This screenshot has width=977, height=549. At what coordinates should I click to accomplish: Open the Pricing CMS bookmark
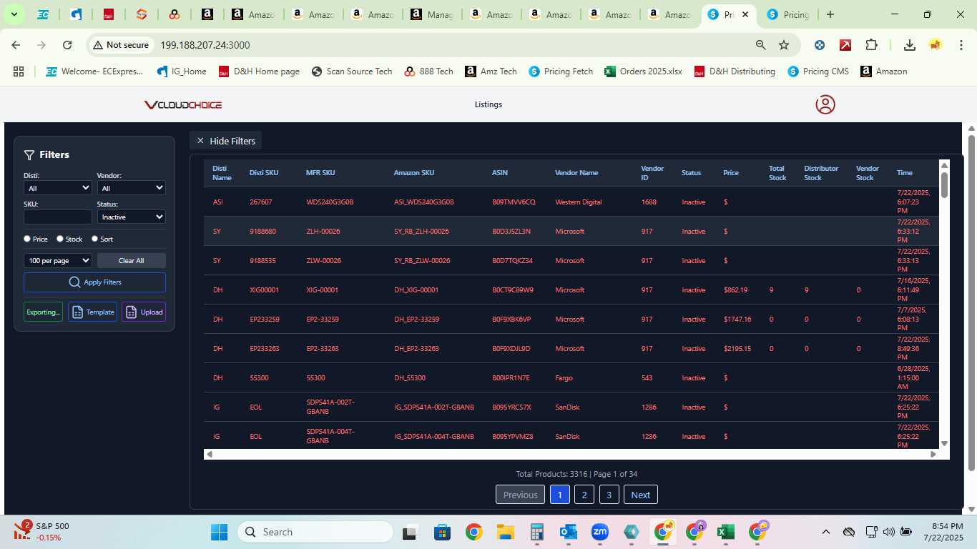click(x=818, y=71)
